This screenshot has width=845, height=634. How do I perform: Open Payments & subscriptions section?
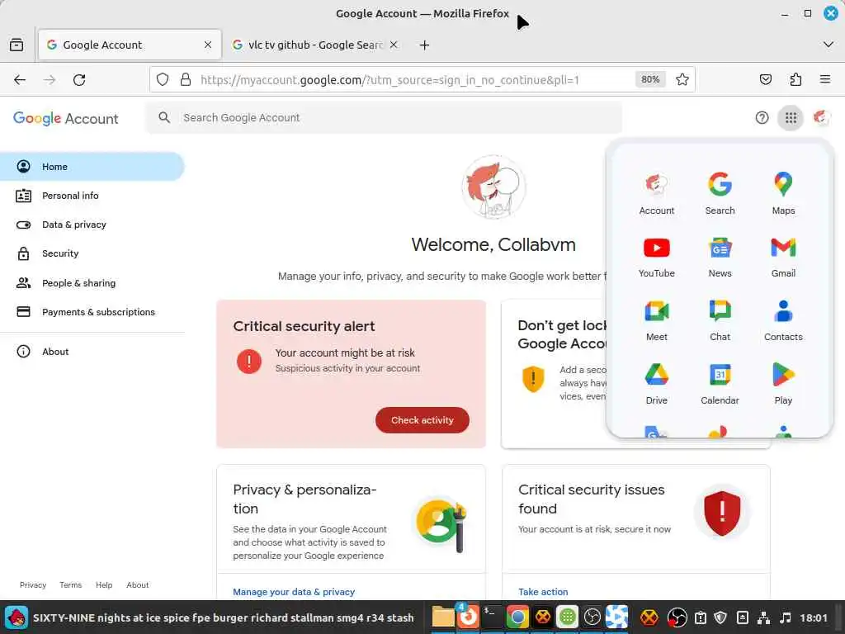click(x=92, y=312)
